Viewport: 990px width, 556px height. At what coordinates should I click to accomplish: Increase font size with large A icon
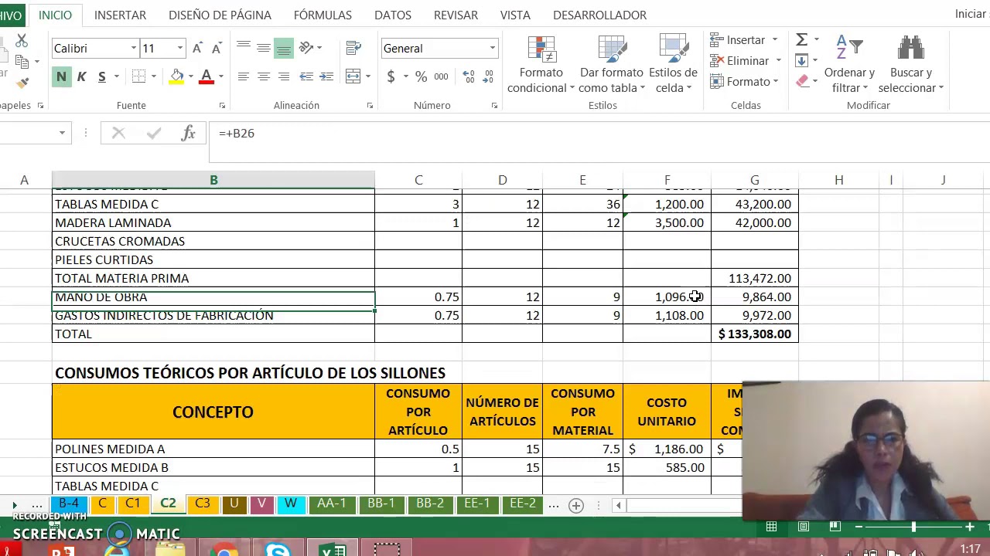pyautogui.click(x=197, y=49)
